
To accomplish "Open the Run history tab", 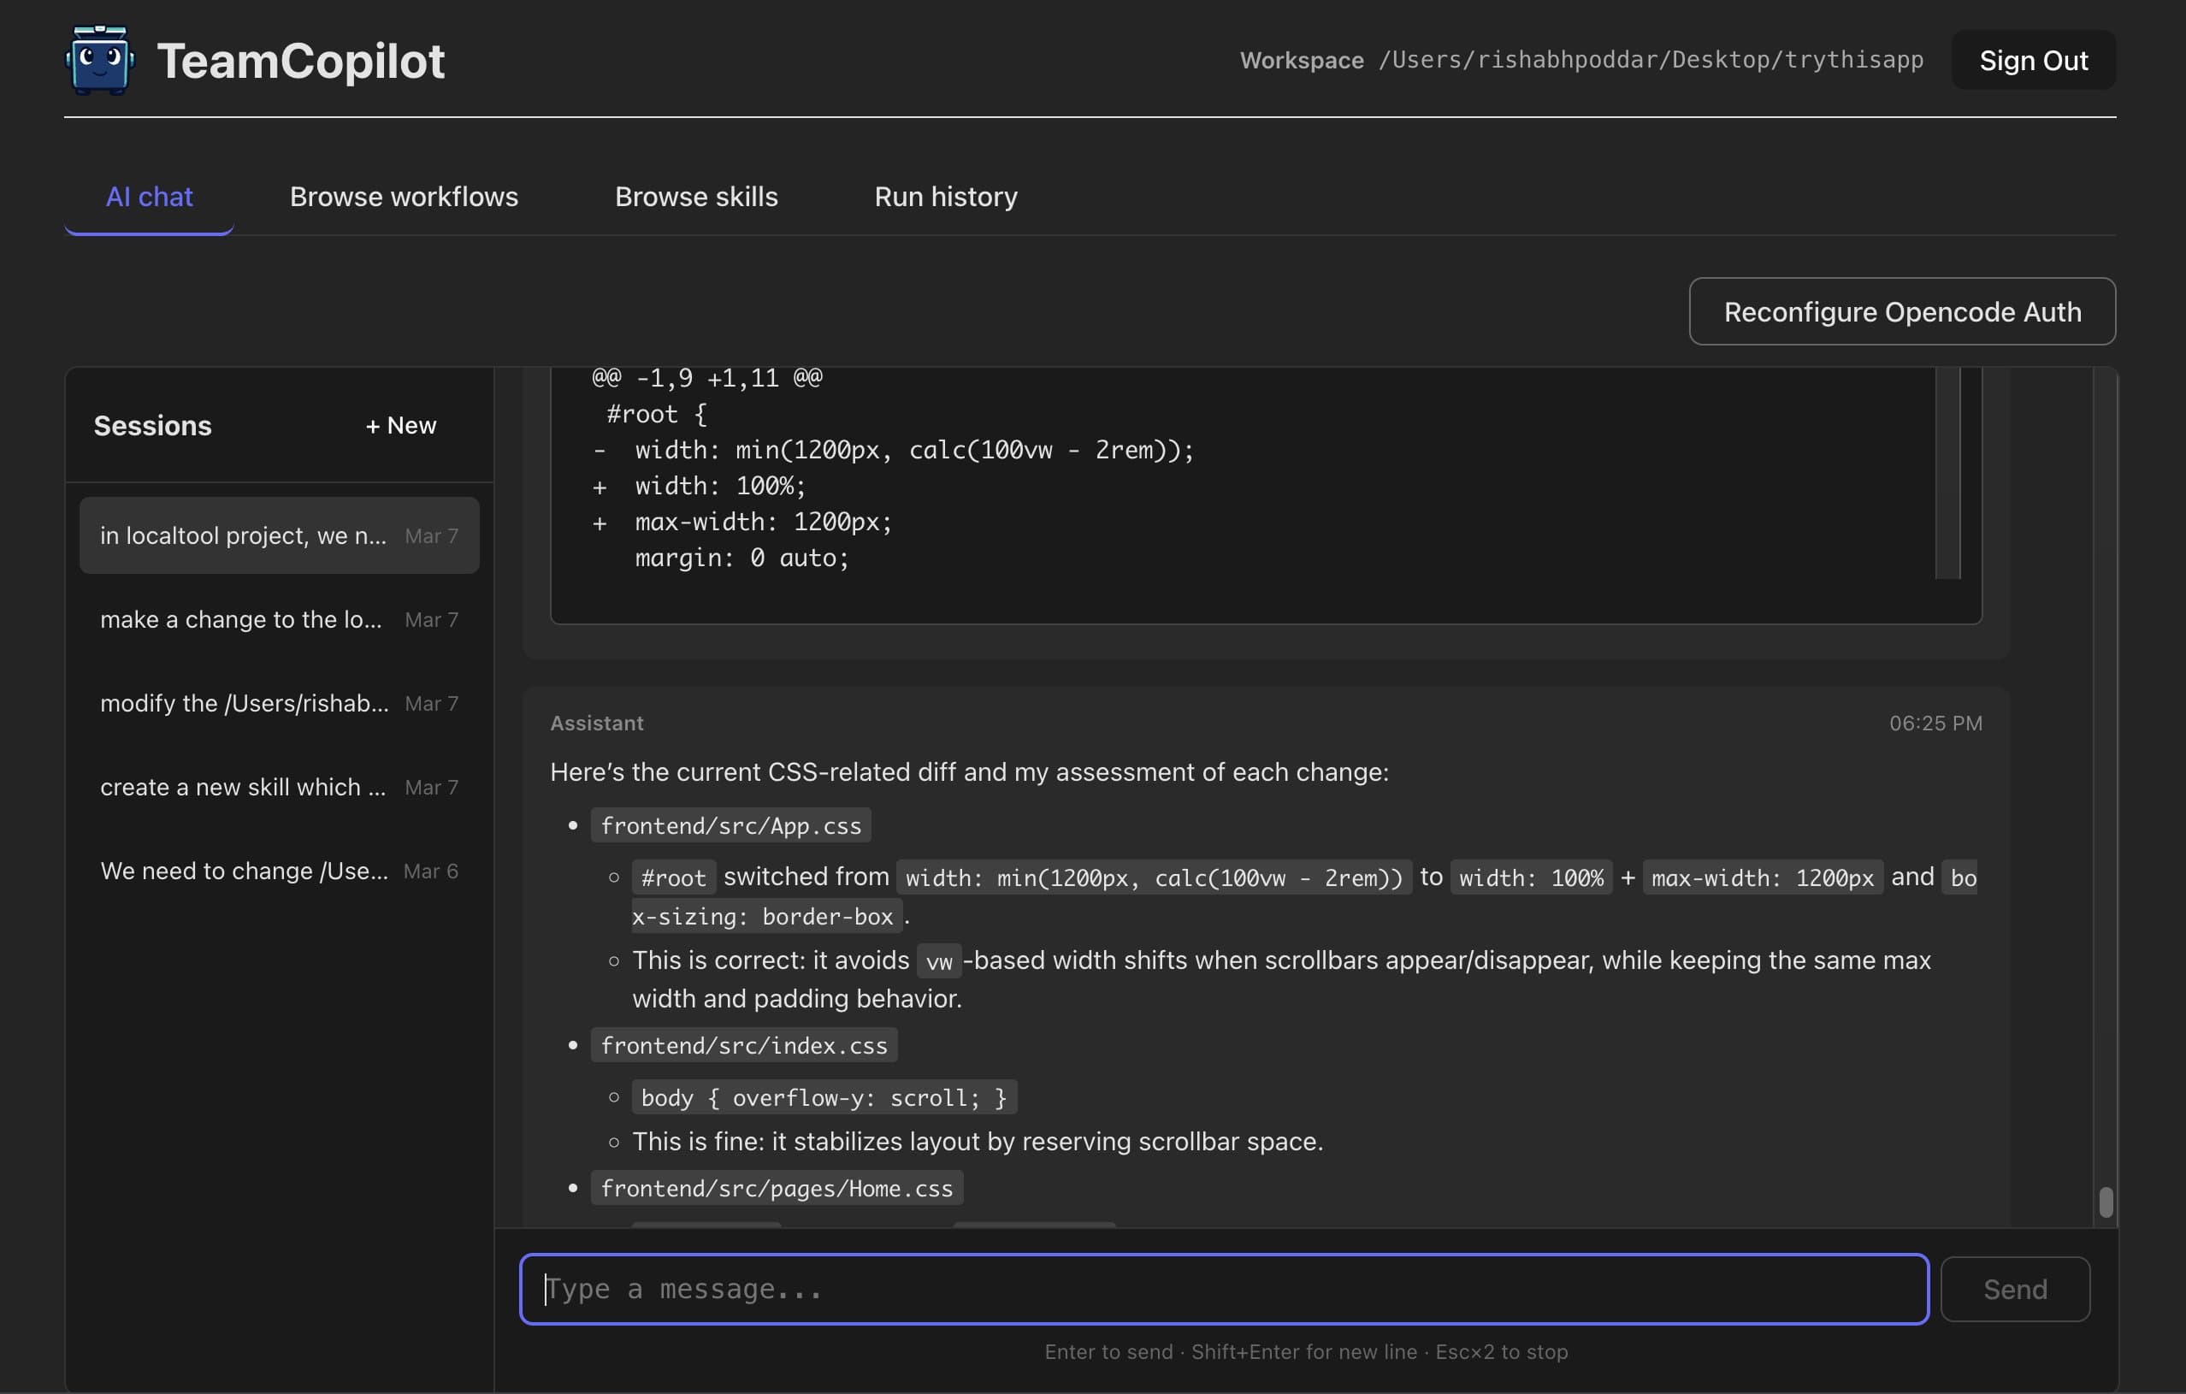I will tap(945, 197).
